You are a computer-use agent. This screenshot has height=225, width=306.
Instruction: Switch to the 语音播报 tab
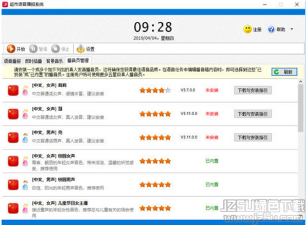tap(12, 61)
